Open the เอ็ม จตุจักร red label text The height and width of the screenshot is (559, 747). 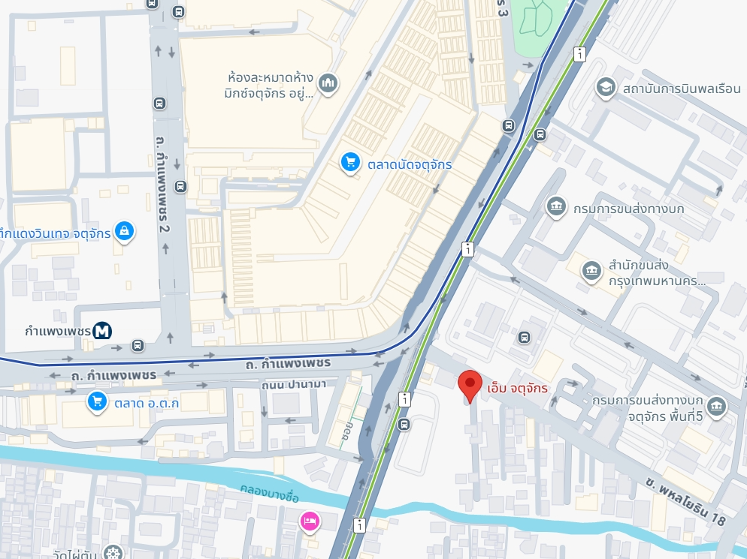click(x=517, y=388)
